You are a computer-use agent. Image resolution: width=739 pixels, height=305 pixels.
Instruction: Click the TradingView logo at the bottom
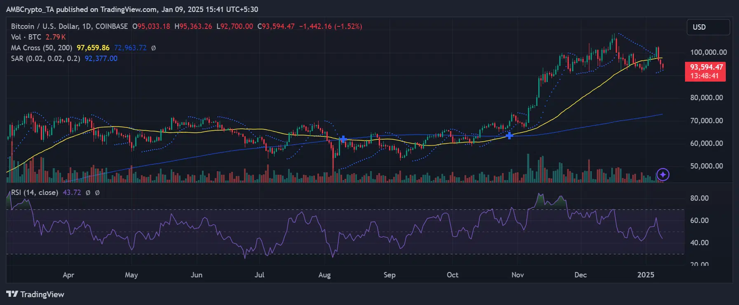click(35, 294)
